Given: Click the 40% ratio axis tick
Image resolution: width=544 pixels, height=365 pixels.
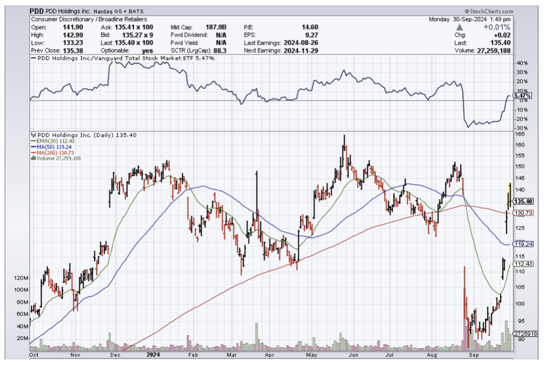Looking at the screenshot, I should [522, 63].
